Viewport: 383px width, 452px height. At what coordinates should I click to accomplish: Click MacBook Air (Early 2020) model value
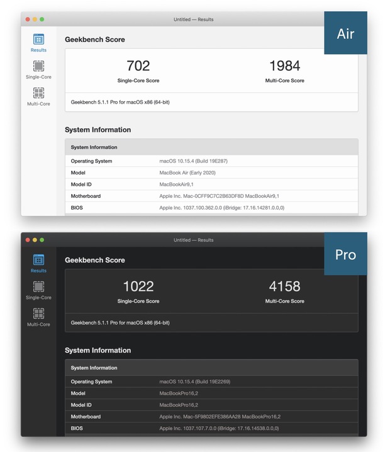pyautogui.click(x=187, y=173)
